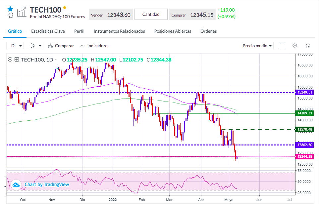
Task: Click the Comprar 12345.15 button
Action: (192, 14)
